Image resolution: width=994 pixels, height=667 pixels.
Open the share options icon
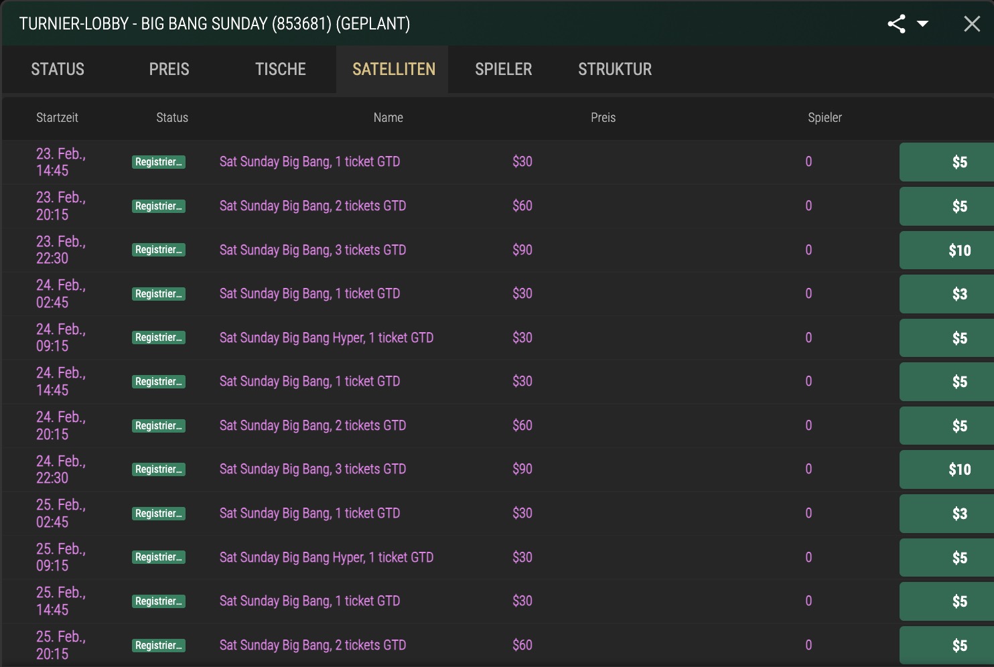click(896, 23)
